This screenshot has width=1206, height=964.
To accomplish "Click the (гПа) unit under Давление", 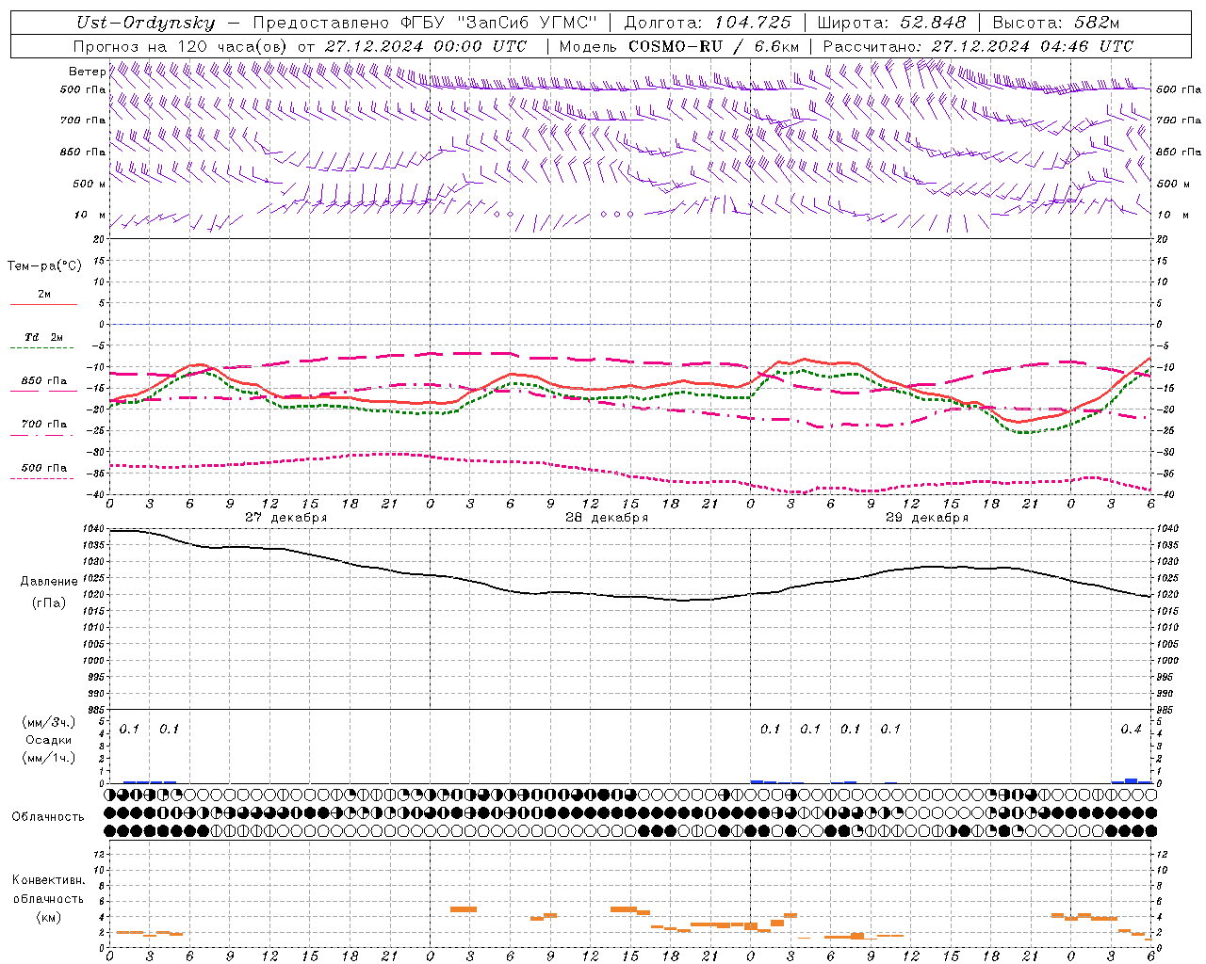I will click(x=48, y=603).
